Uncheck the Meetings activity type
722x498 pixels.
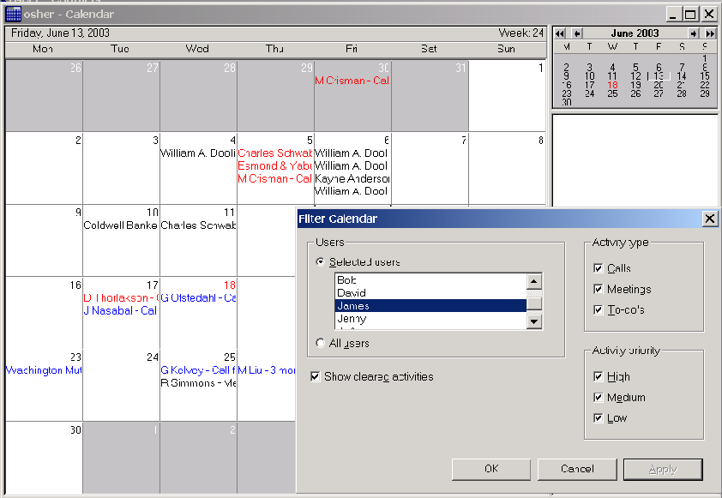pyautogui.click(x=598, y=290)
